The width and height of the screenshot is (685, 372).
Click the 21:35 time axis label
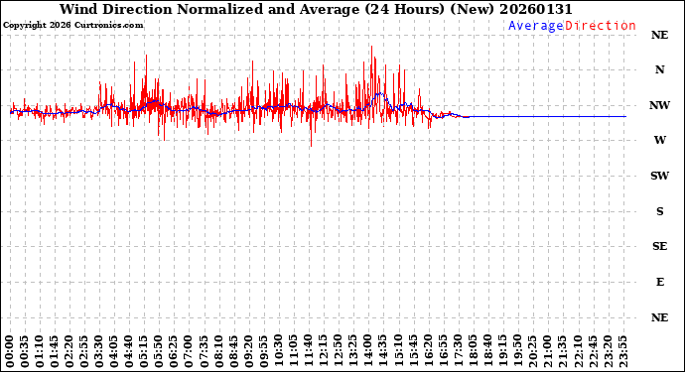point(562,352)
